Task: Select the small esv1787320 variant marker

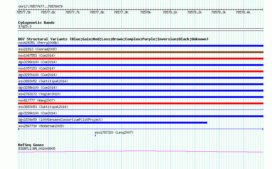Action: tap(95, 135)
